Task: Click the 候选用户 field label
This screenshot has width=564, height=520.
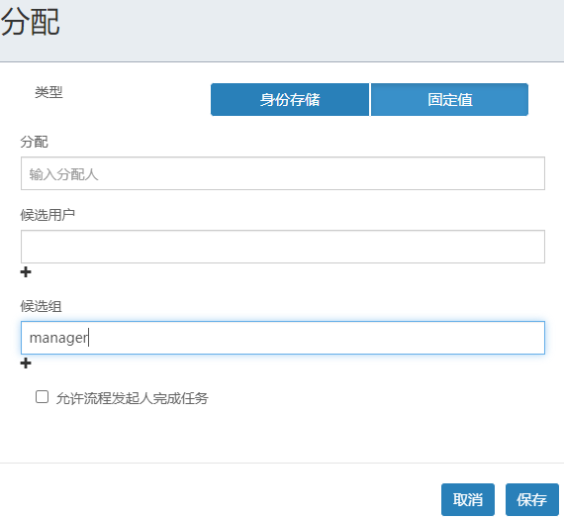Action: point(47,215)
